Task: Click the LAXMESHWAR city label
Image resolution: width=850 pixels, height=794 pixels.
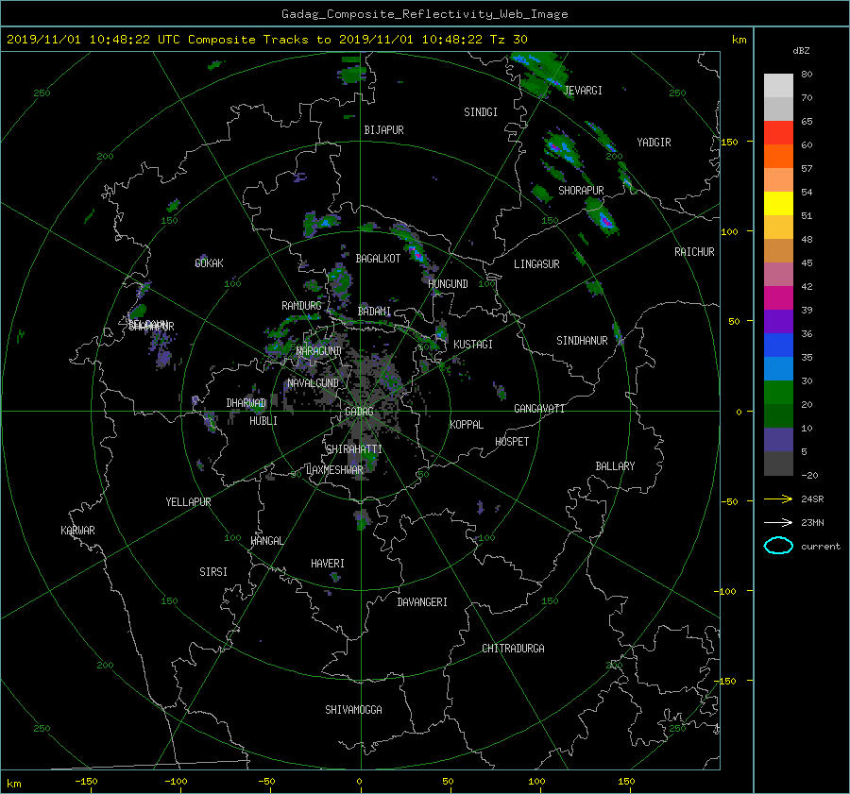Action: pos(334,470)
